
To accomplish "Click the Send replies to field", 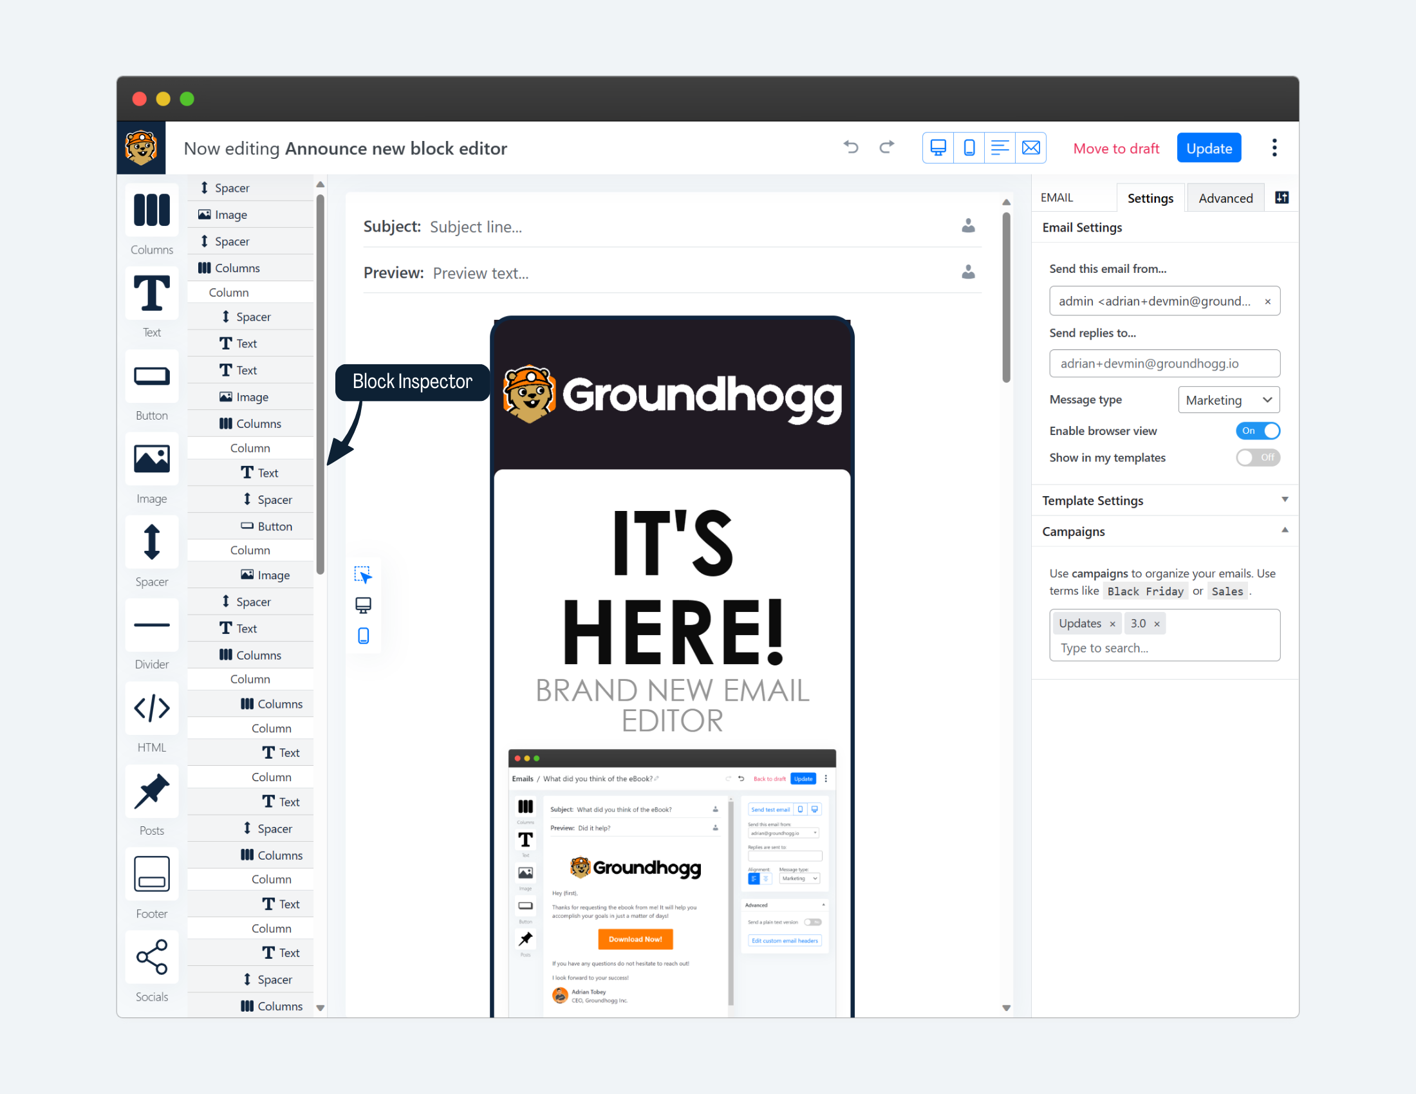I will tap(1164, 364).
